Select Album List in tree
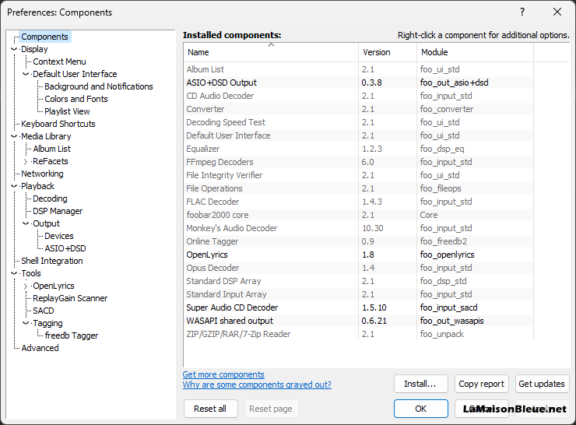Image resolution: width=576 pixels, height=425 pixels. [52, 149]
